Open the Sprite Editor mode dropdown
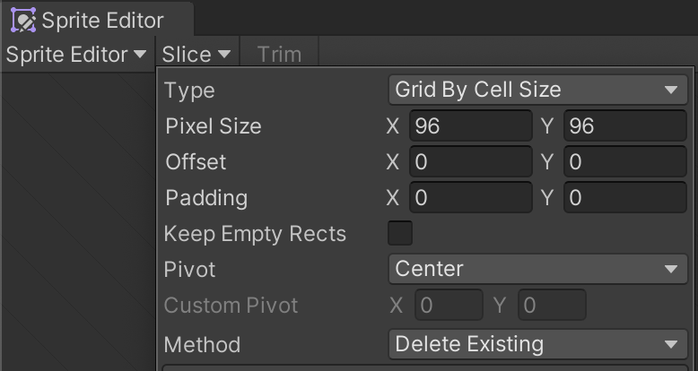This screenshot has height=371, width=698. tap(77, 55)
